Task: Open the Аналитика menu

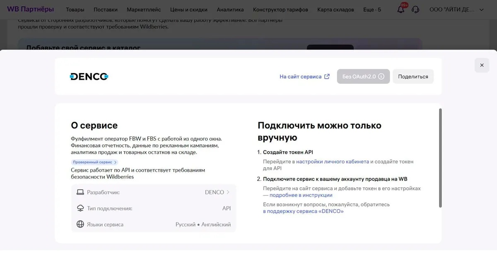Action: click(x=230, y=10)
